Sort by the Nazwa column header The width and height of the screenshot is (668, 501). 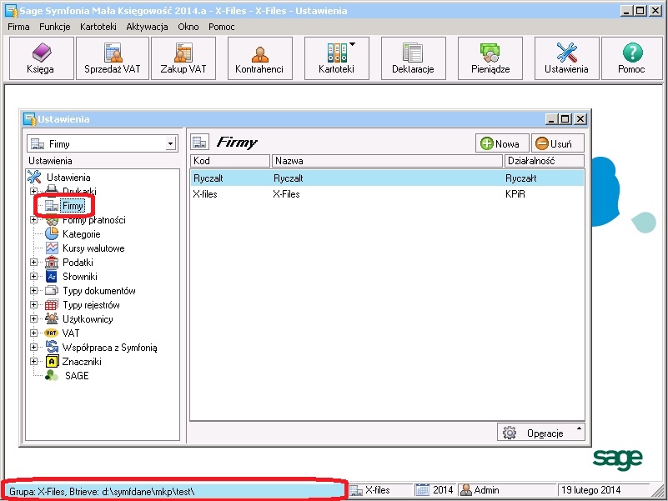click(387, 161)
